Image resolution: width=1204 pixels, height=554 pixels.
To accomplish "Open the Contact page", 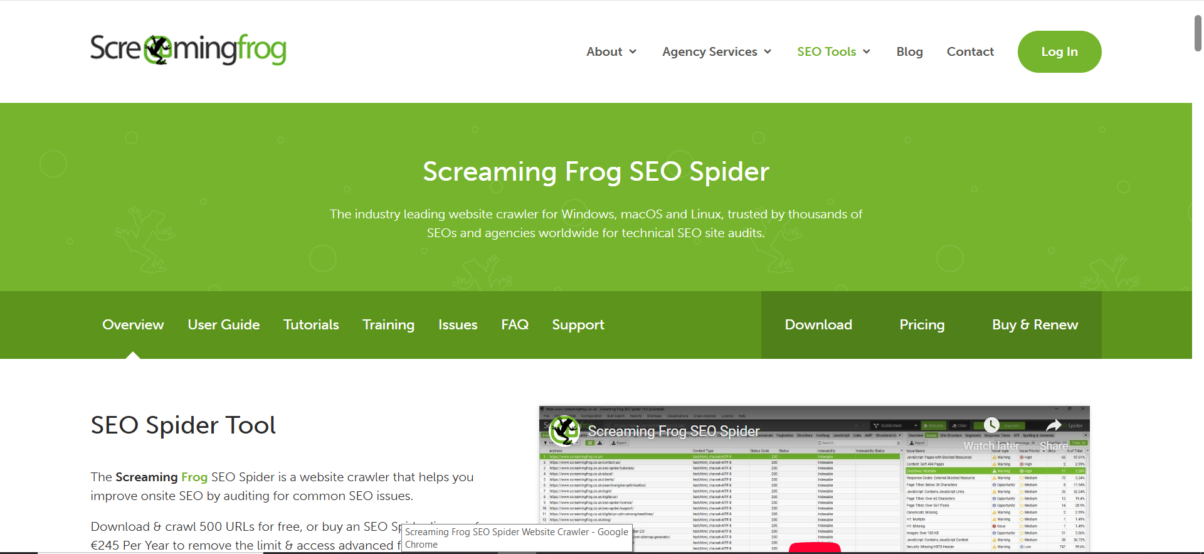I will (x=970, y=51).
